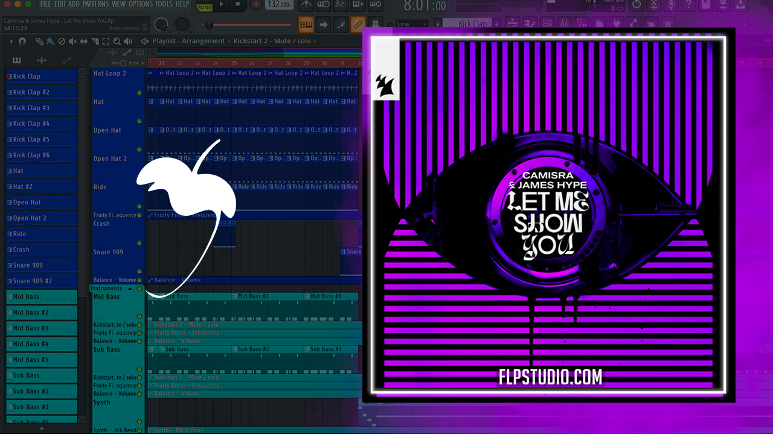Select the Delete tool in playlist
This screenshot has width=773, height=434.
point(62,42)
